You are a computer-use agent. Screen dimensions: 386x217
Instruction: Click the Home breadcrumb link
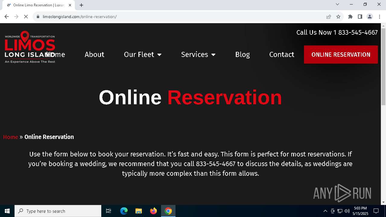pyautogui.click(x=11, y=137)
